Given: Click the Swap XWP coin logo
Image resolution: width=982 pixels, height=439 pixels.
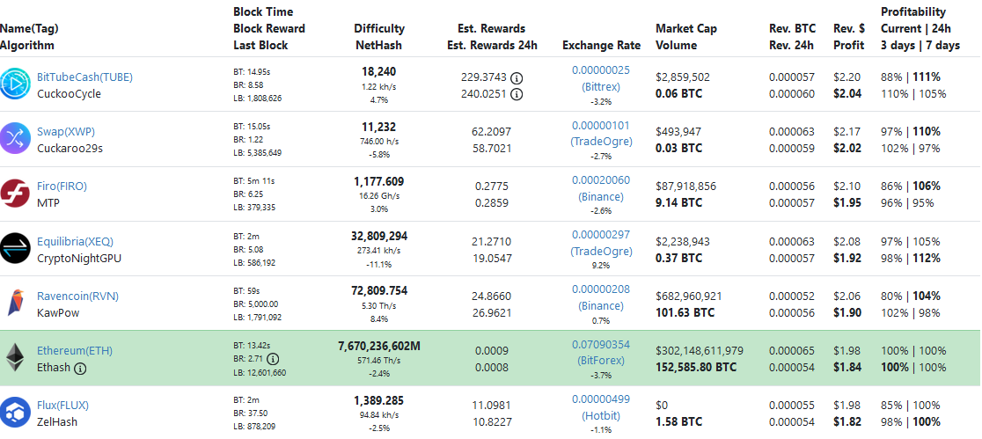Looking at the screenshot, I should coord(16,138).
